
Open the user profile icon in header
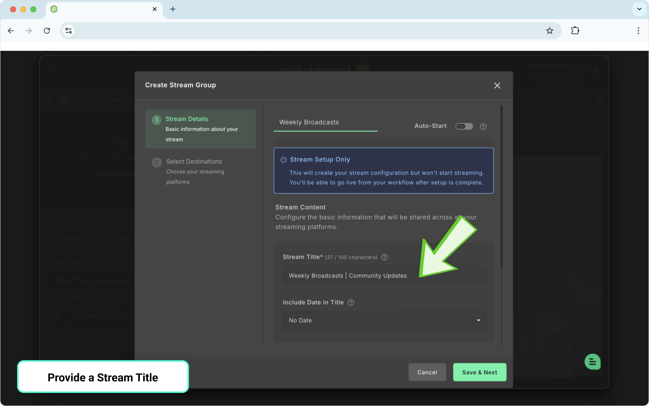pyautogui.click(x=596, y=69)
